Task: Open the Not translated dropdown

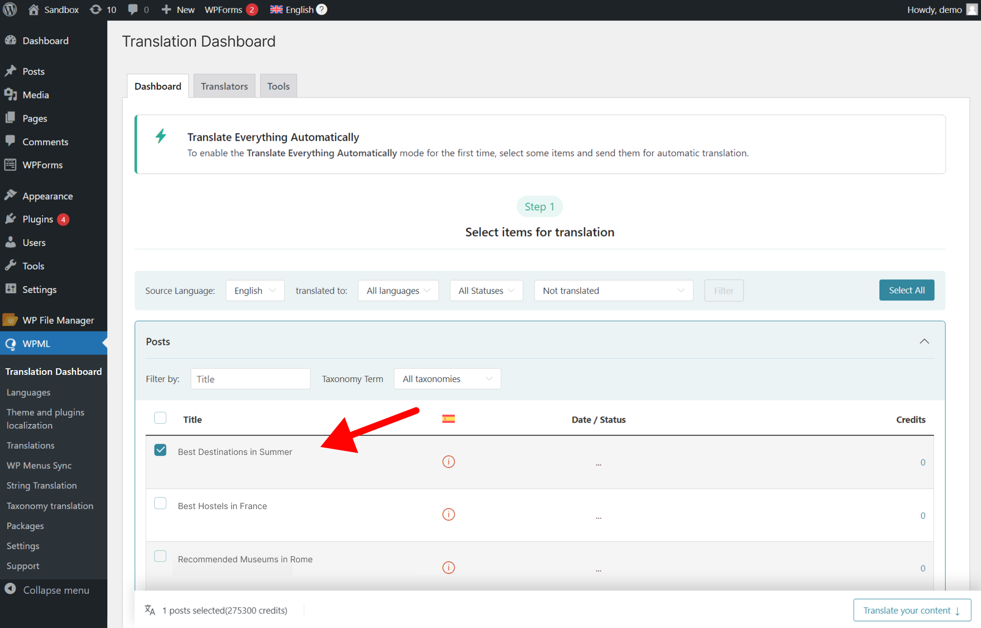Action: 614,290
